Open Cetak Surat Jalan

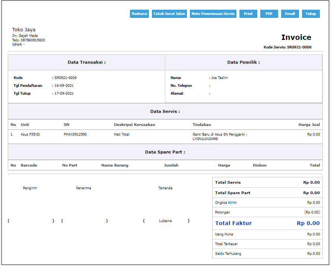coord(169,14)
